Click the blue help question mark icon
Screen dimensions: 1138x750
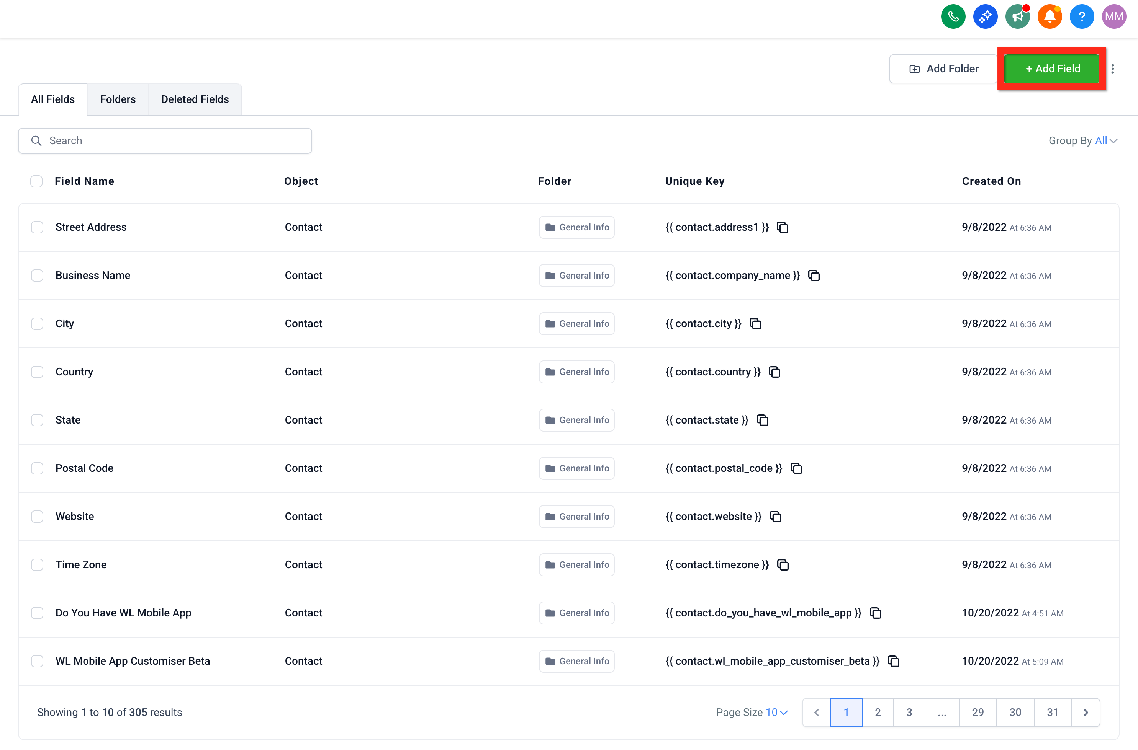1082,17
